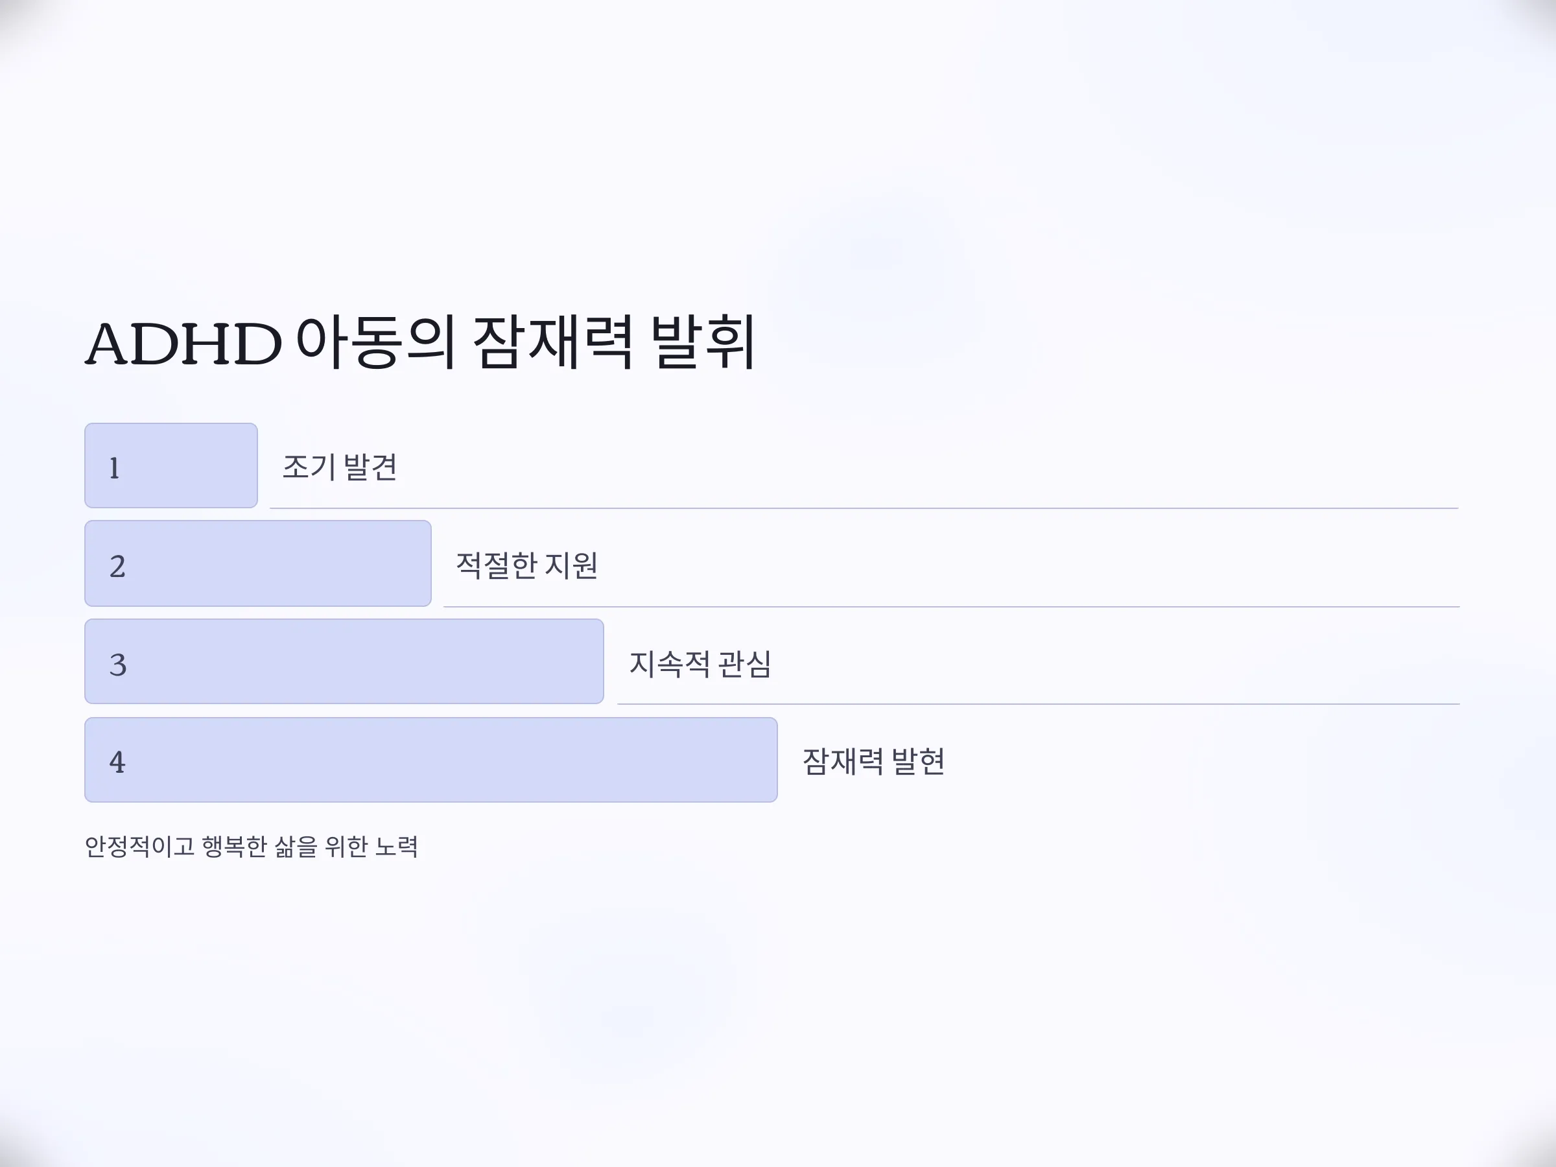The image size is (1556, 1167).
Task: Select the 잠재력 발현 text
Action: coord(874,762)
